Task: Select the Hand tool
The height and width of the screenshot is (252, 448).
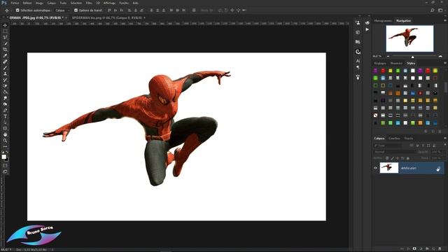Action: (5, 134)
